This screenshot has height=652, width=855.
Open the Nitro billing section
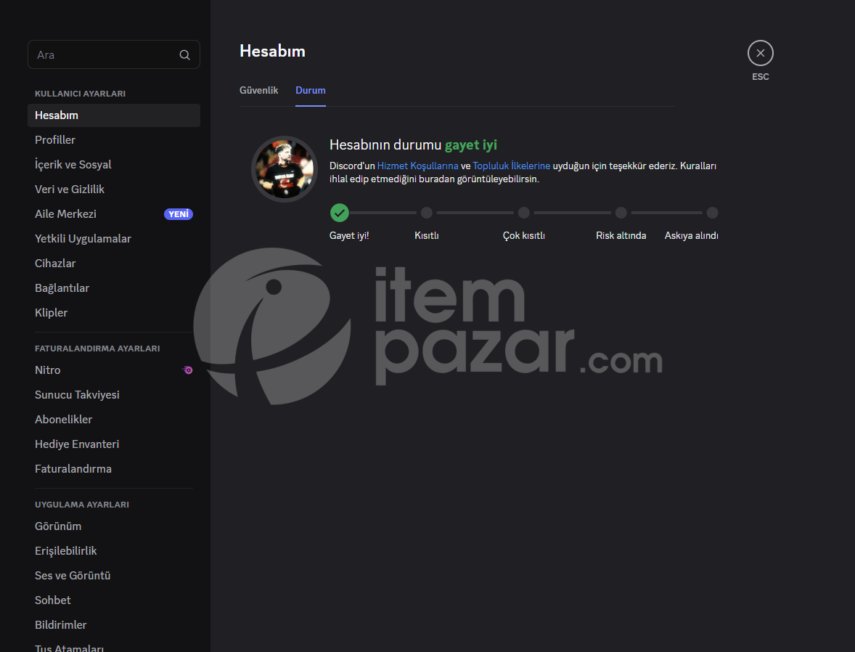click(114, 370)
